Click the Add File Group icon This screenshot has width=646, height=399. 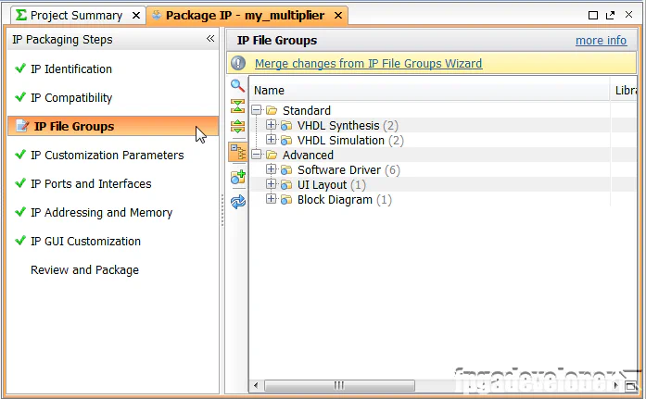click(237, 177)
